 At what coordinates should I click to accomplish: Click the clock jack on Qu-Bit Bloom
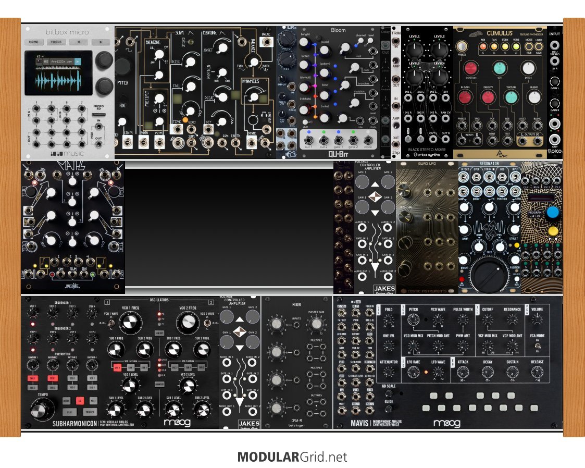(368, 140)
